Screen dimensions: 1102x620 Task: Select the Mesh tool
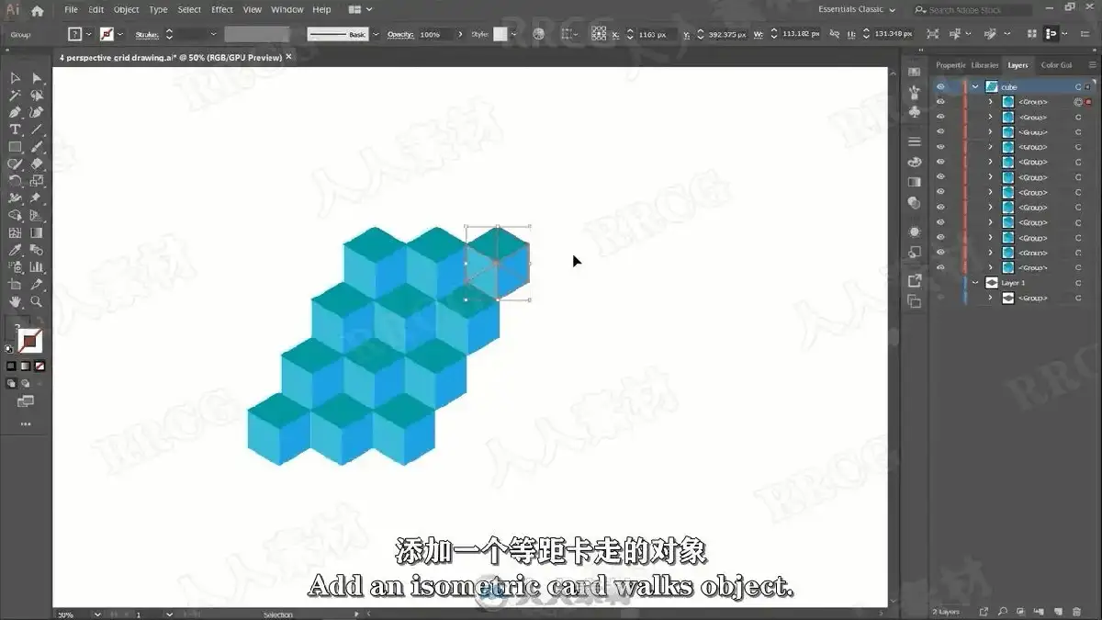15,232
